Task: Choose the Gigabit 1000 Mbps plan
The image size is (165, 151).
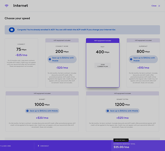Action: point(42,111)
